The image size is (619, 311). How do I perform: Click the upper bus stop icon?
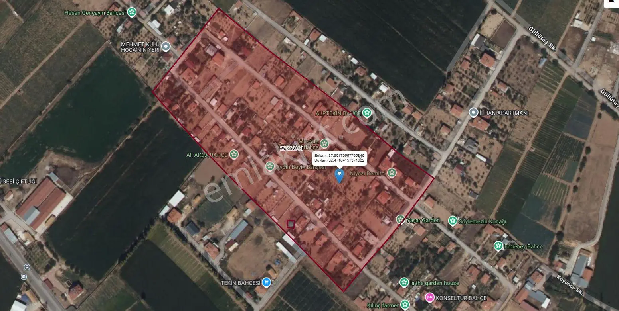(x=27, y=267)
